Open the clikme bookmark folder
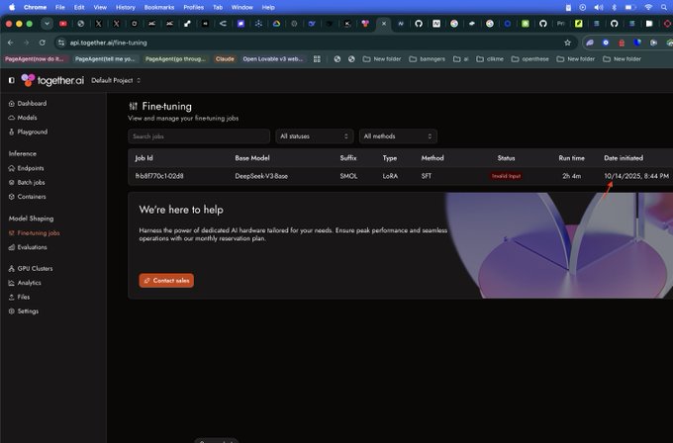This screenshot has width=673, height=443. click(490, 58)
